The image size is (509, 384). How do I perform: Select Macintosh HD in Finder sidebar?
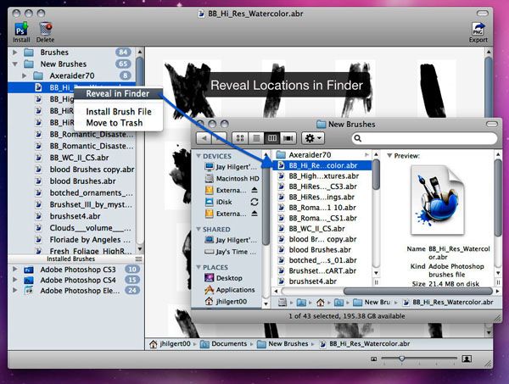tap(232, 178)
